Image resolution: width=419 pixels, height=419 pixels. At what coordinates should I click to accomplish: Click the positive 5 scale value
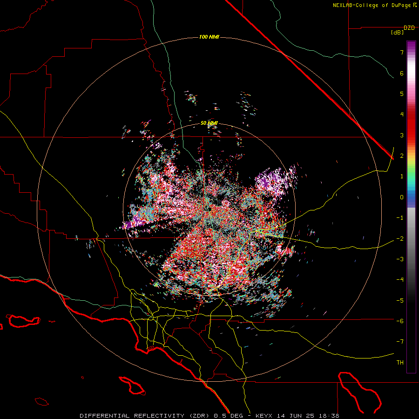pyautogui.click(x=402, y=94)
